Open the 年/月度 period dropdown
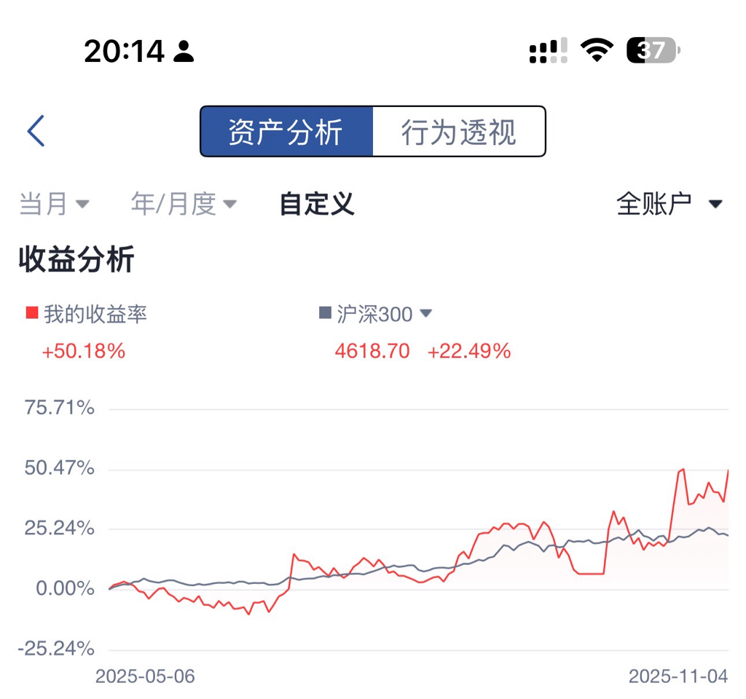This screenshot has height=699, width=746. [x=184, y=204]
